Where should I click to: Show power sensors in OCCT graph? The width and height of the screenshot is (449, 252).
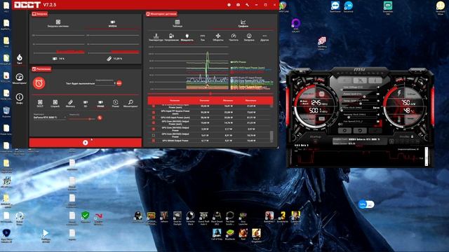click(187, 37)
